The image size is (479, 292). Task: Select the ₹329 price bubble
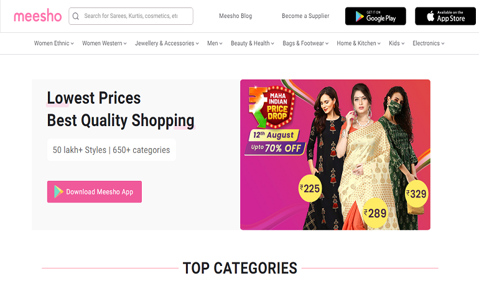click(416, 193)
